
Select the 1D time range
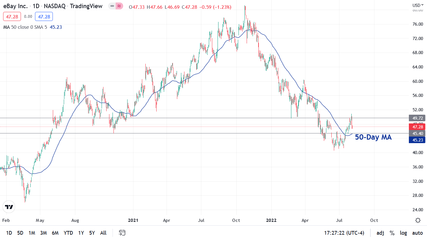pyautogui.click(x=9, y=233)
